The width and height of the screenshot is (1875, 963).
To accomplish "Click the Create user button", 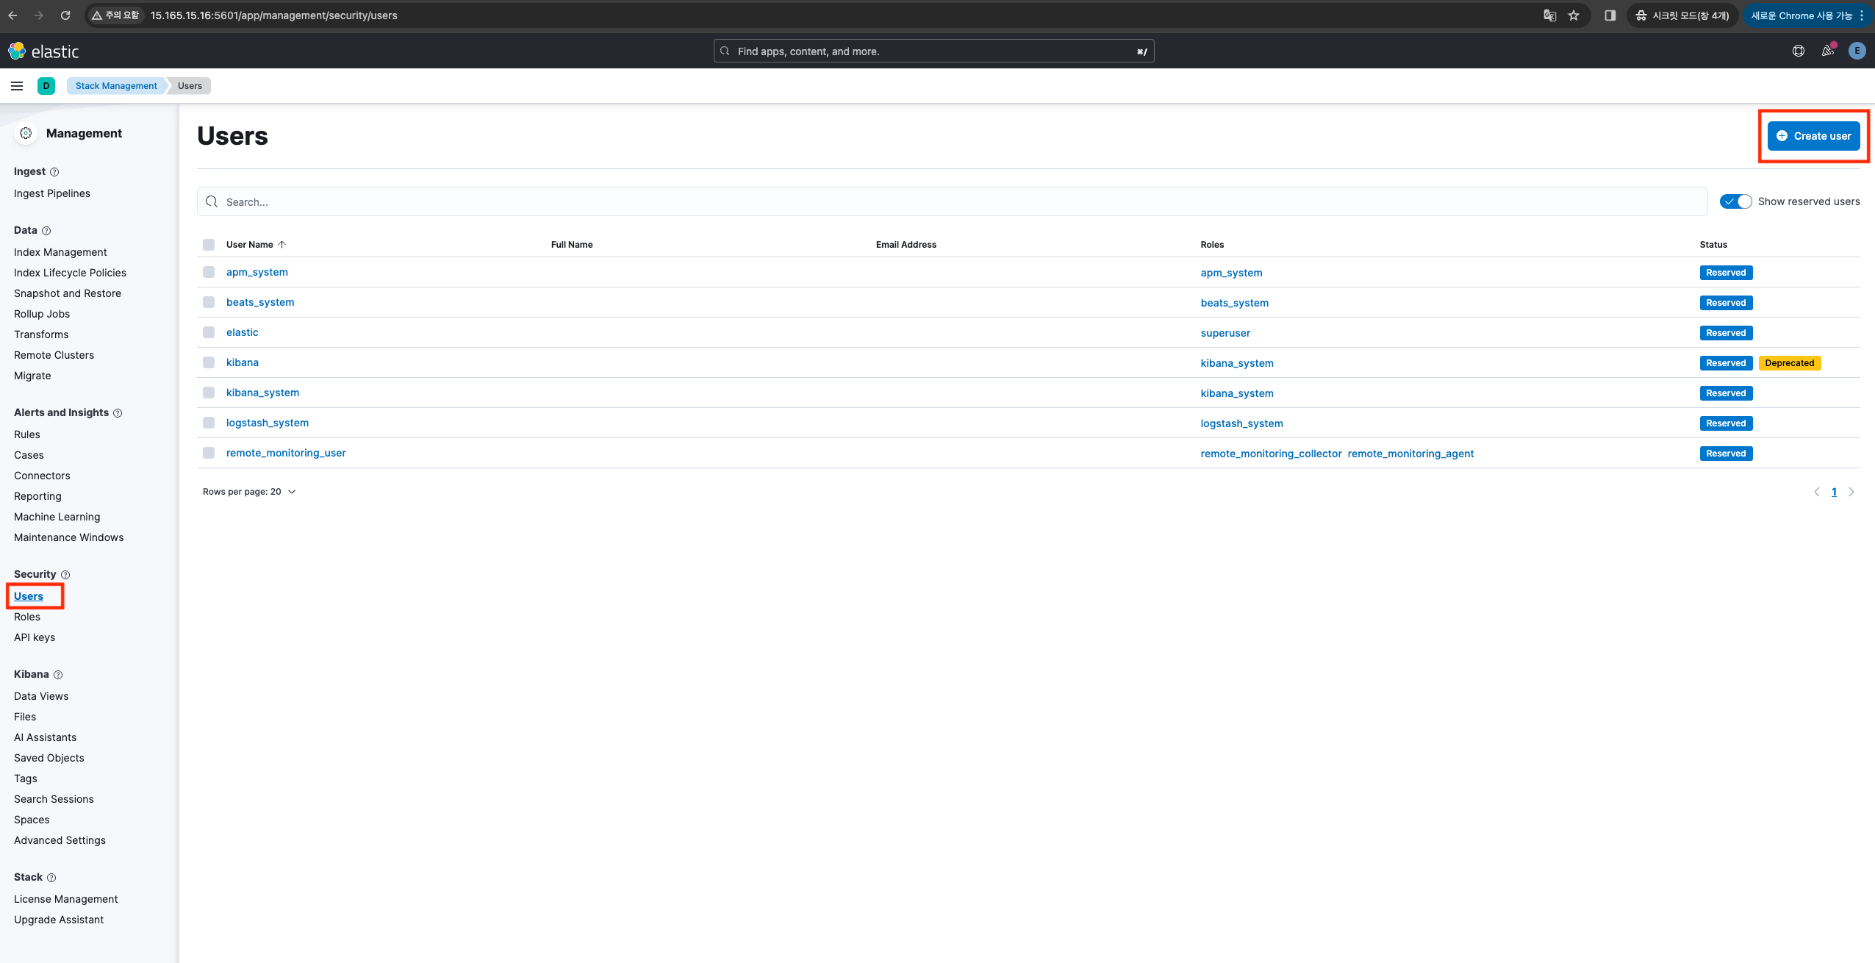I will [1813, 136].
